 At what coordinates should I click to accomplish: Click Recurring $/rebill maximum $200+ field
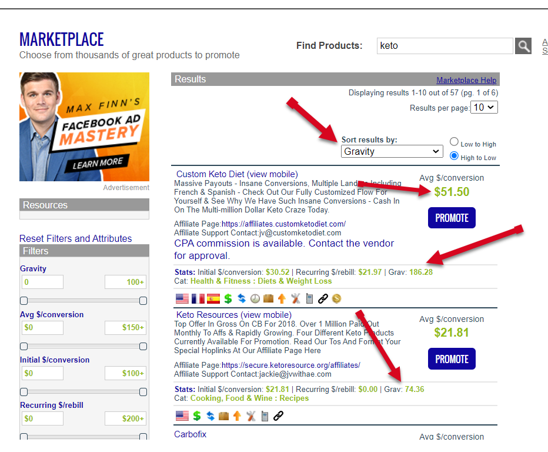click(125, 418)
